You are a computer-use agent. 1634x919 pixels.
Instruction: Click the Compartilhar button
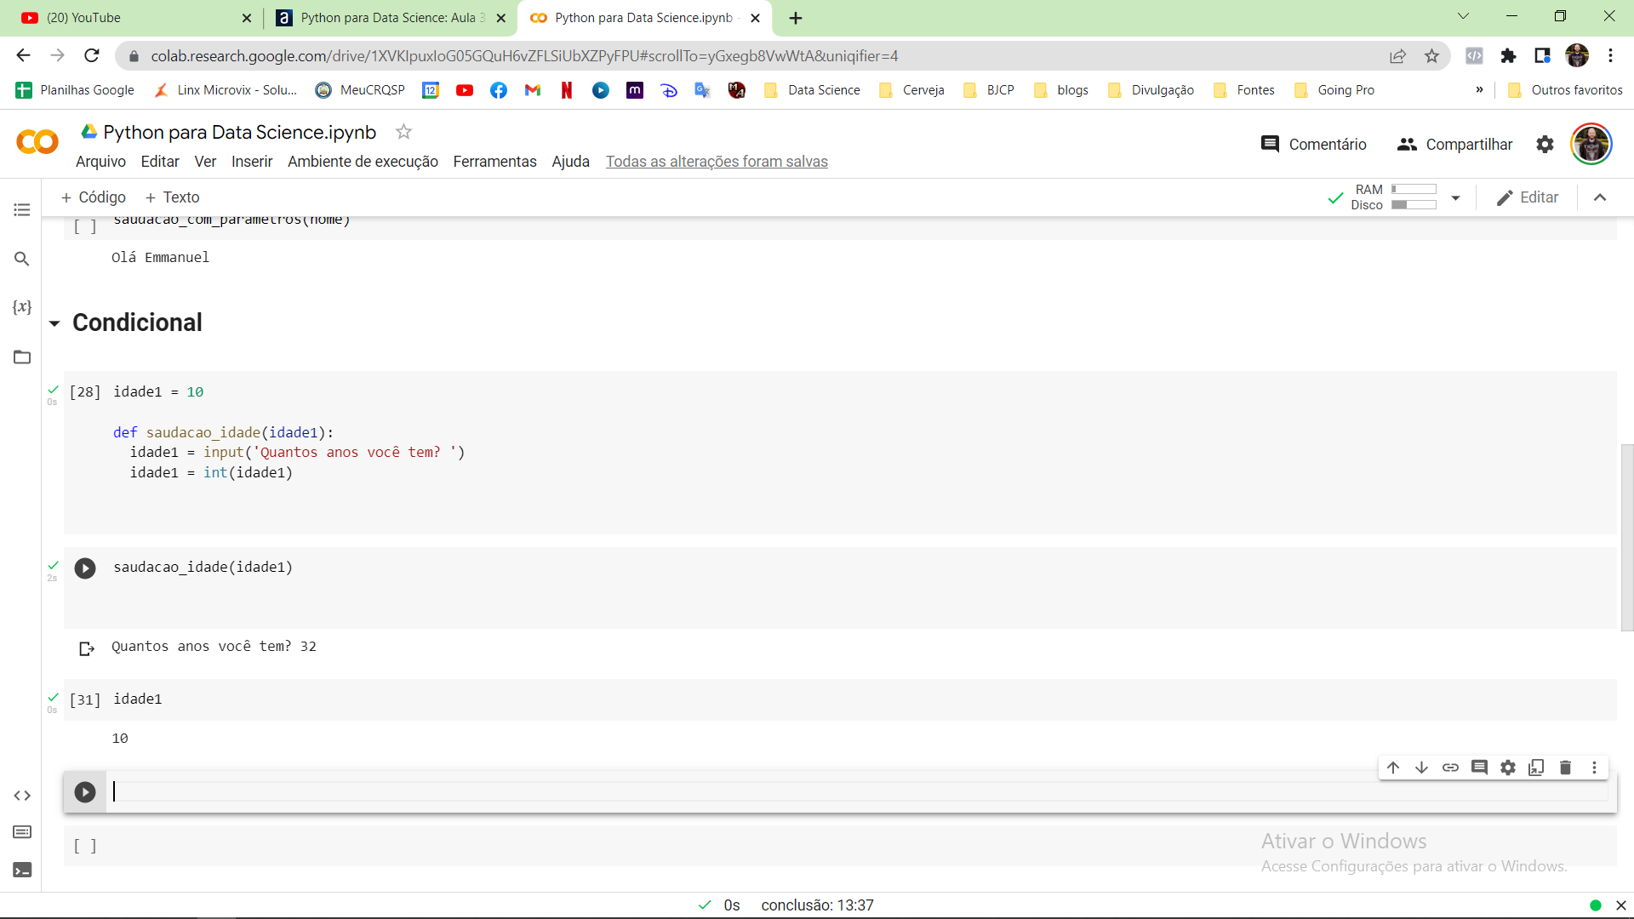pyautogui.click(x=1454, y=145)
